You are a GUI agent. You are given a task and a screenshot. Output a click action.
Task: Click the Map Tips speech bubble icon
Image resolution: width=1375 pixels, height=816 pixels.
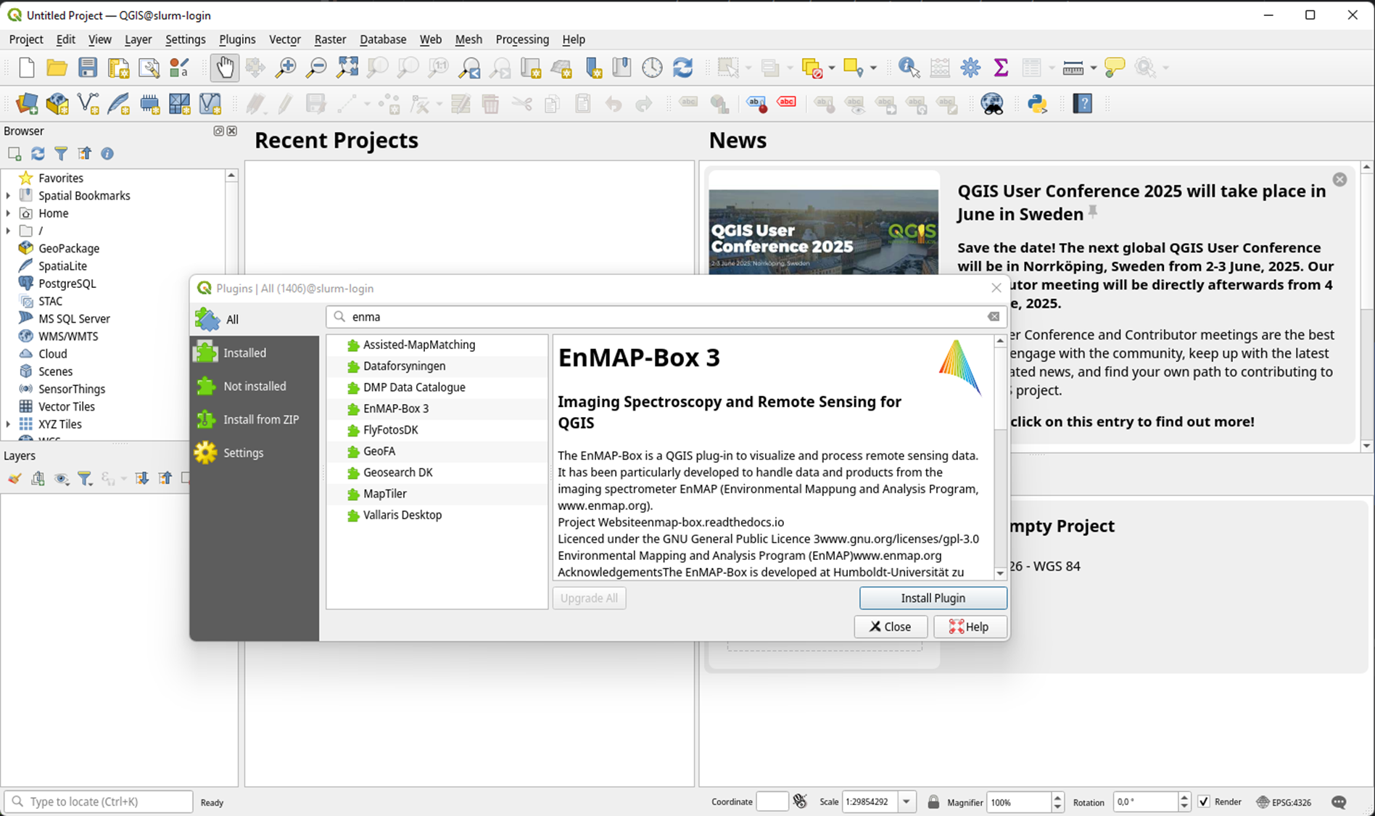pos(1114,67)
